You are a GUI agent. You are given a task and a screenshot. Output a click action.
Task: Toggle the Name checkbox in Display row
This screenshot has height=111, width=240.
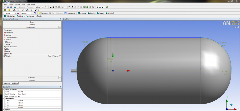pos(53,56)
